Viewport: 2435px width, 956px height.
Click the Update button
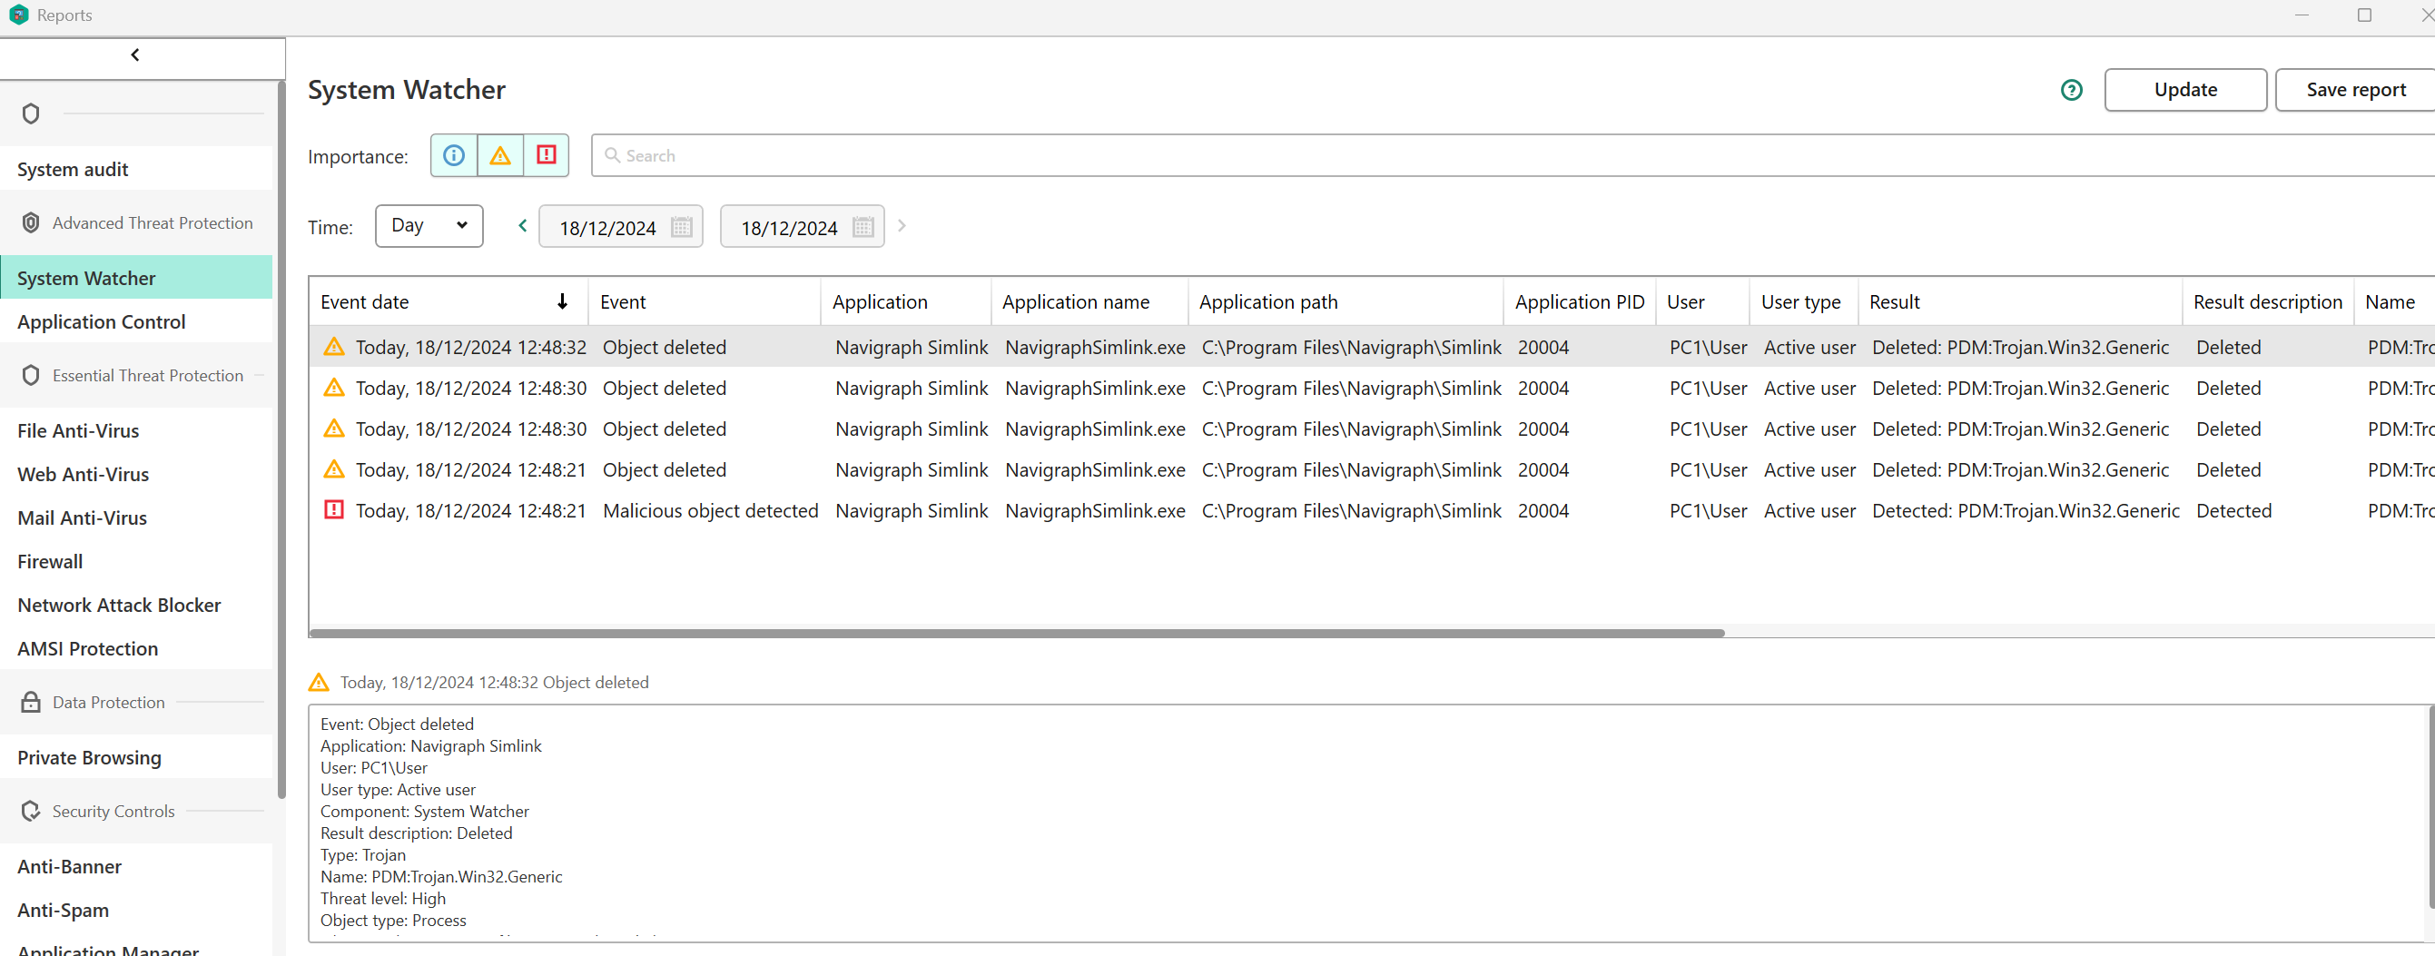(x=2185, y=90)
